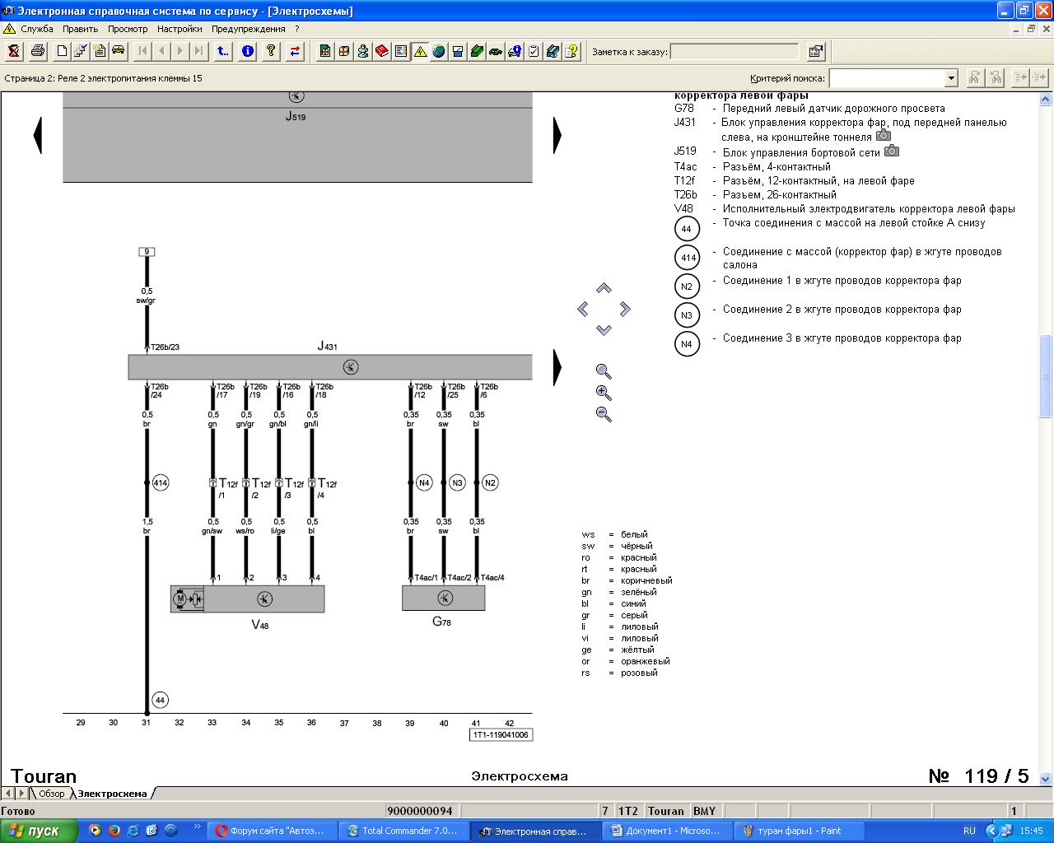Click the right black arrow beside J431
This screenshot has height=843, width=1054.
coord(557,367)
